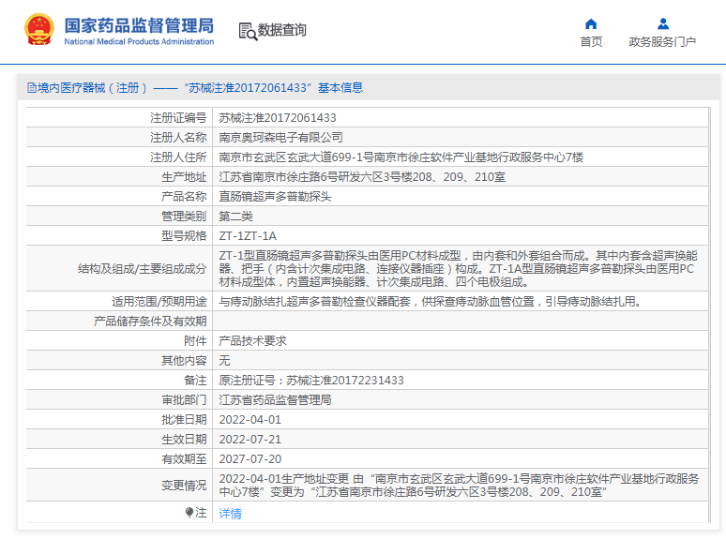
Task: Open 政务服务门户 text link
Action: pos(662,42)
